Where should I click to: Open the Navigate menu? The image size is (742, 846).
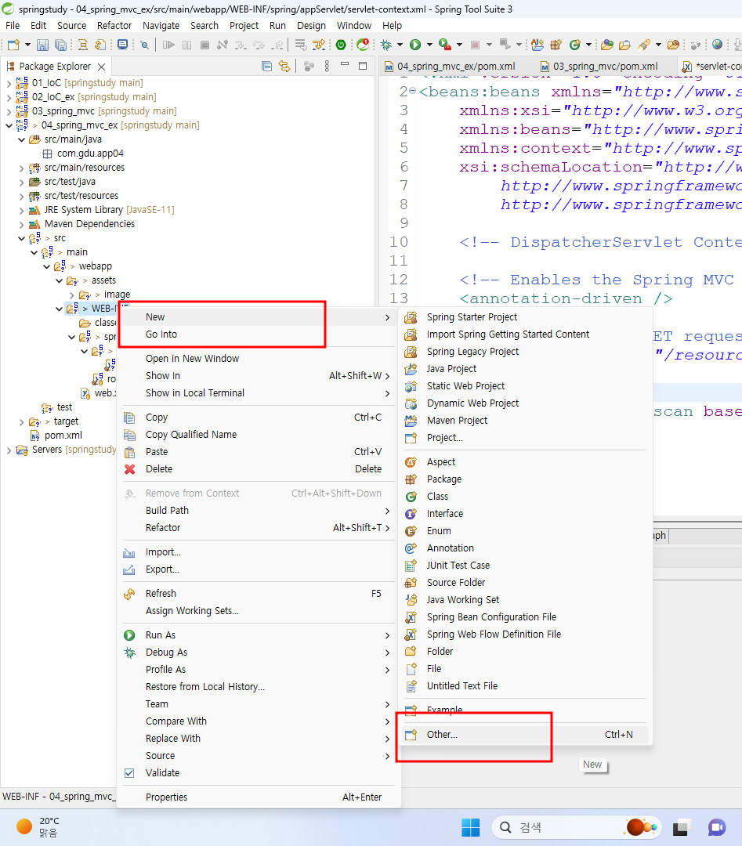[x=161, y=25]
